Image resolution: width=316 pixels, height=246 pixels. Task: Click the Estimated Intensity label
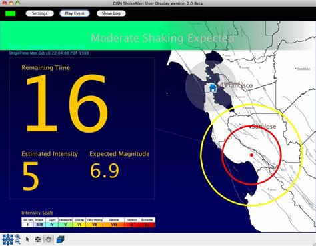[x=50, y=154]
